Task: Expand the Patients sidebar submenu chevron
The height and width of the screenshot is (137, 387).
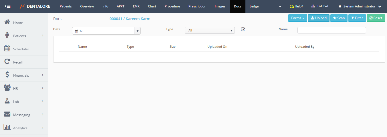Action: click(x=42, y=36)
